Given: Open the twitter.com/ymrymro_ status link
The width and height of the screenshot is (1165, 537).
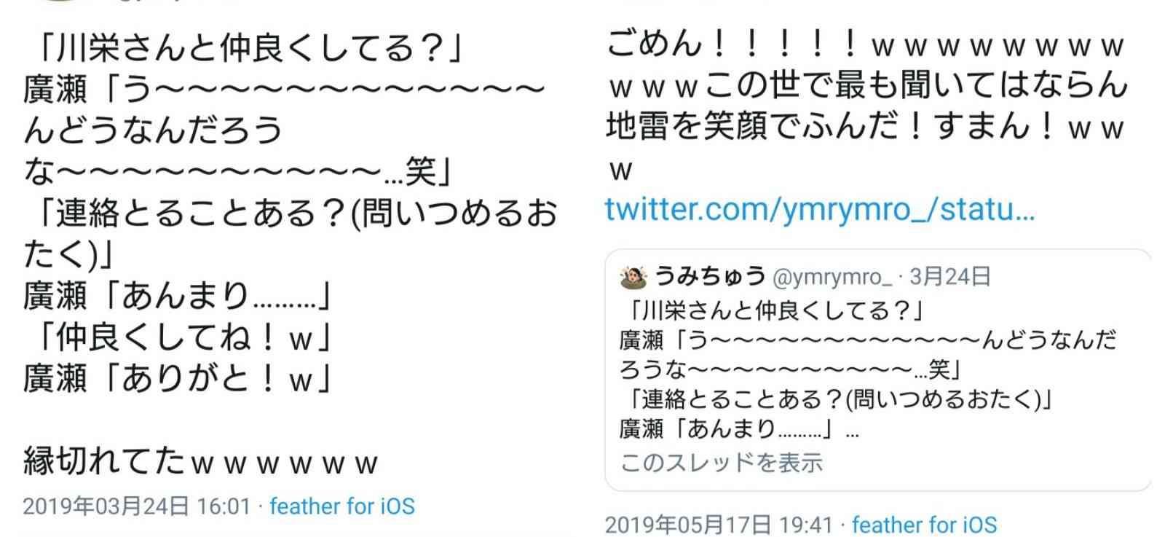Looking at the screenshot, I should [x=819, y=210].
